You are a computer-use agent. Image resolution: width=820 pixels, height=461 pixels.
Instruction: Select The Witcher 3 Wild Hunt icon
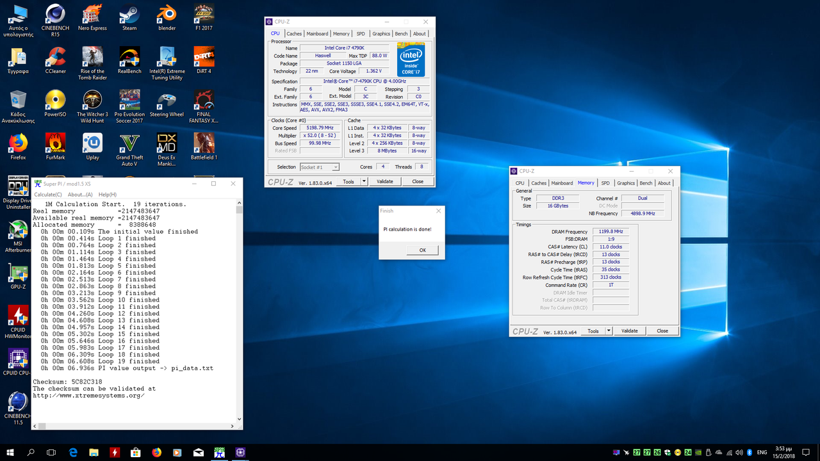click(92, 106)
